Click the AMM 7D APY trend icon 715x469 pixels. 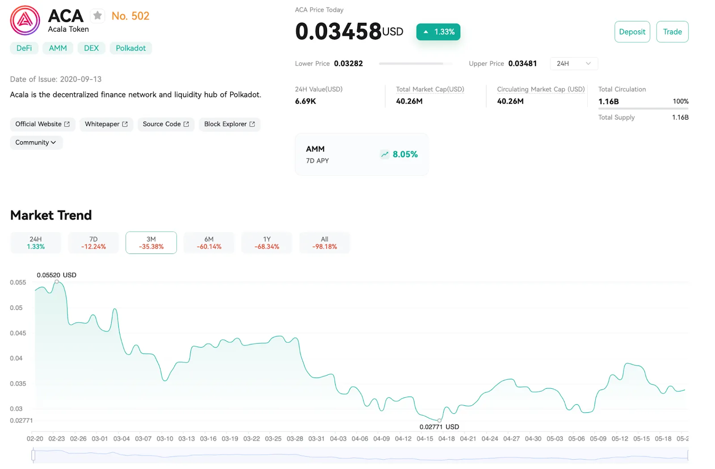tap(385, 154)
